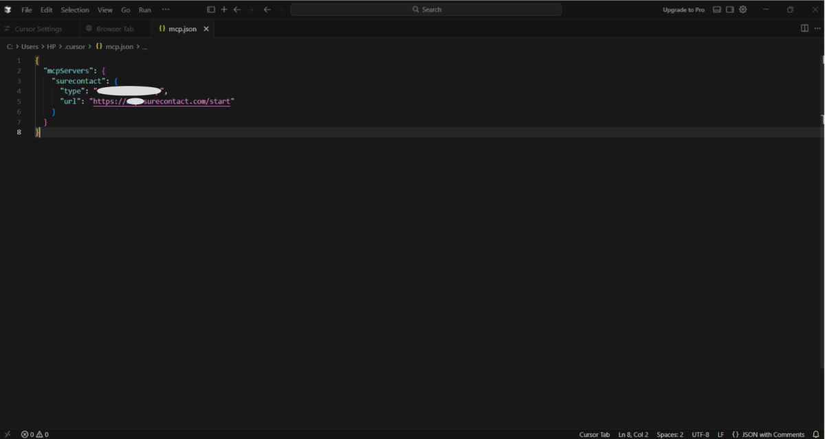Screen dimensions: 825x439
Task: Click the Cursor Tab status item
Action: pos(594,434)
